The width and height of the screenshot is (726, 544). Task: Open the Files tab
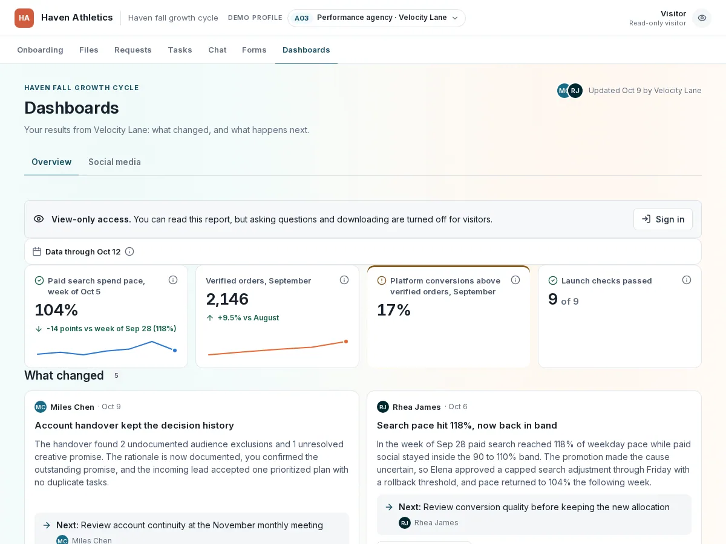pyautogui.click(x=89, y=50)
